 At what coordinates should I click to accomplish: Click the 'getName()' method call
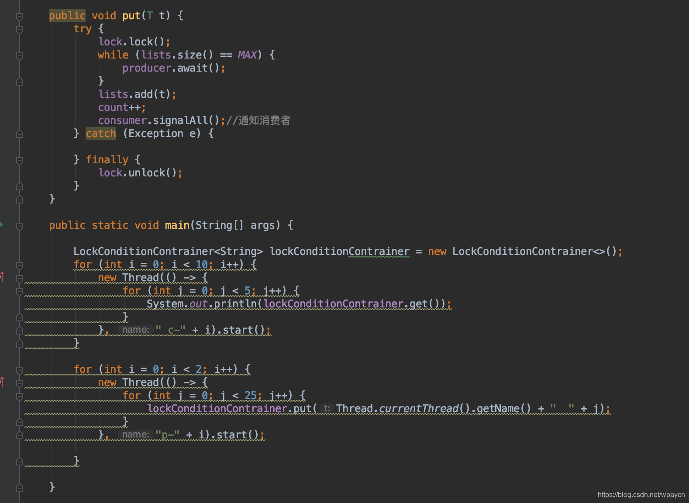click(x=504, y=409)
